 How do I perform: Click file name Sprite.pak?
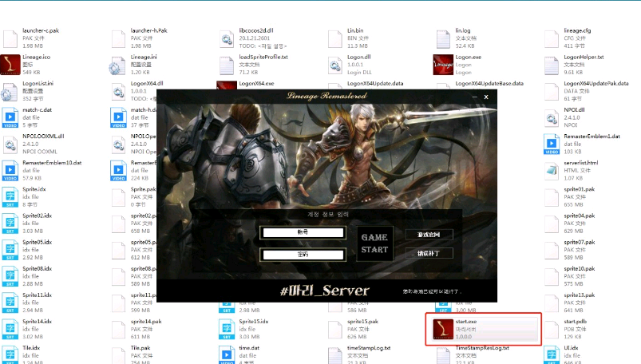pyautogui.click(x=143, y=189)
